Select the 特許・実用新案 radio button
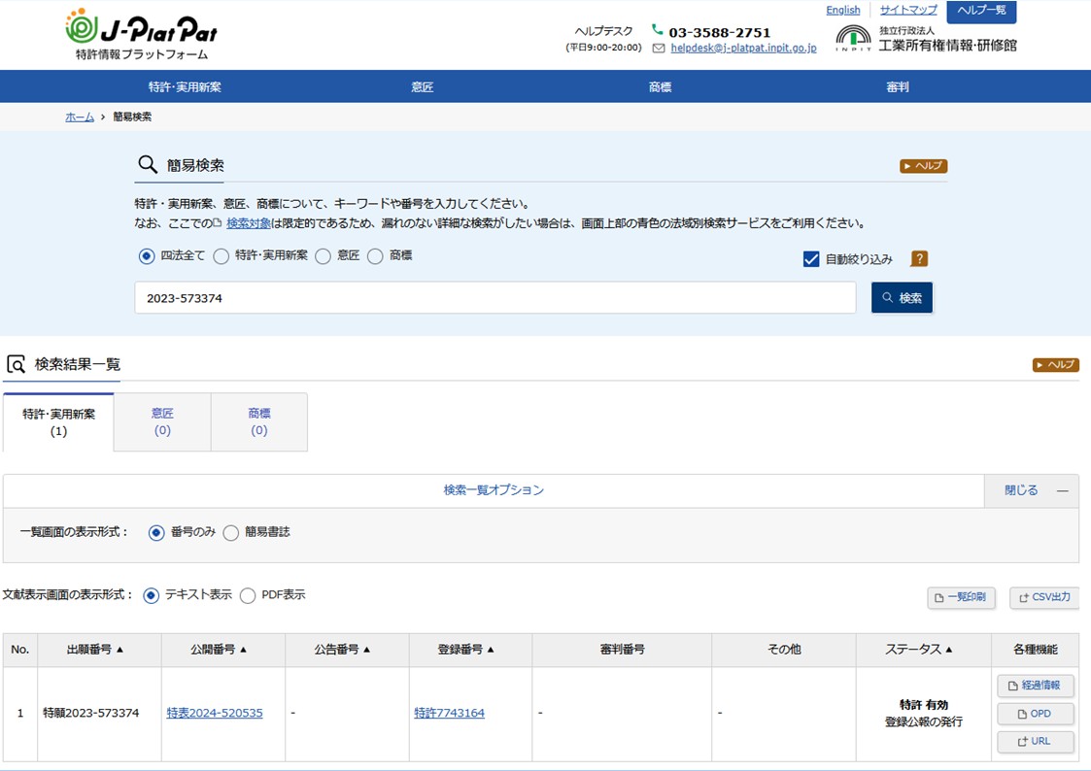 [x=222, y=256]
